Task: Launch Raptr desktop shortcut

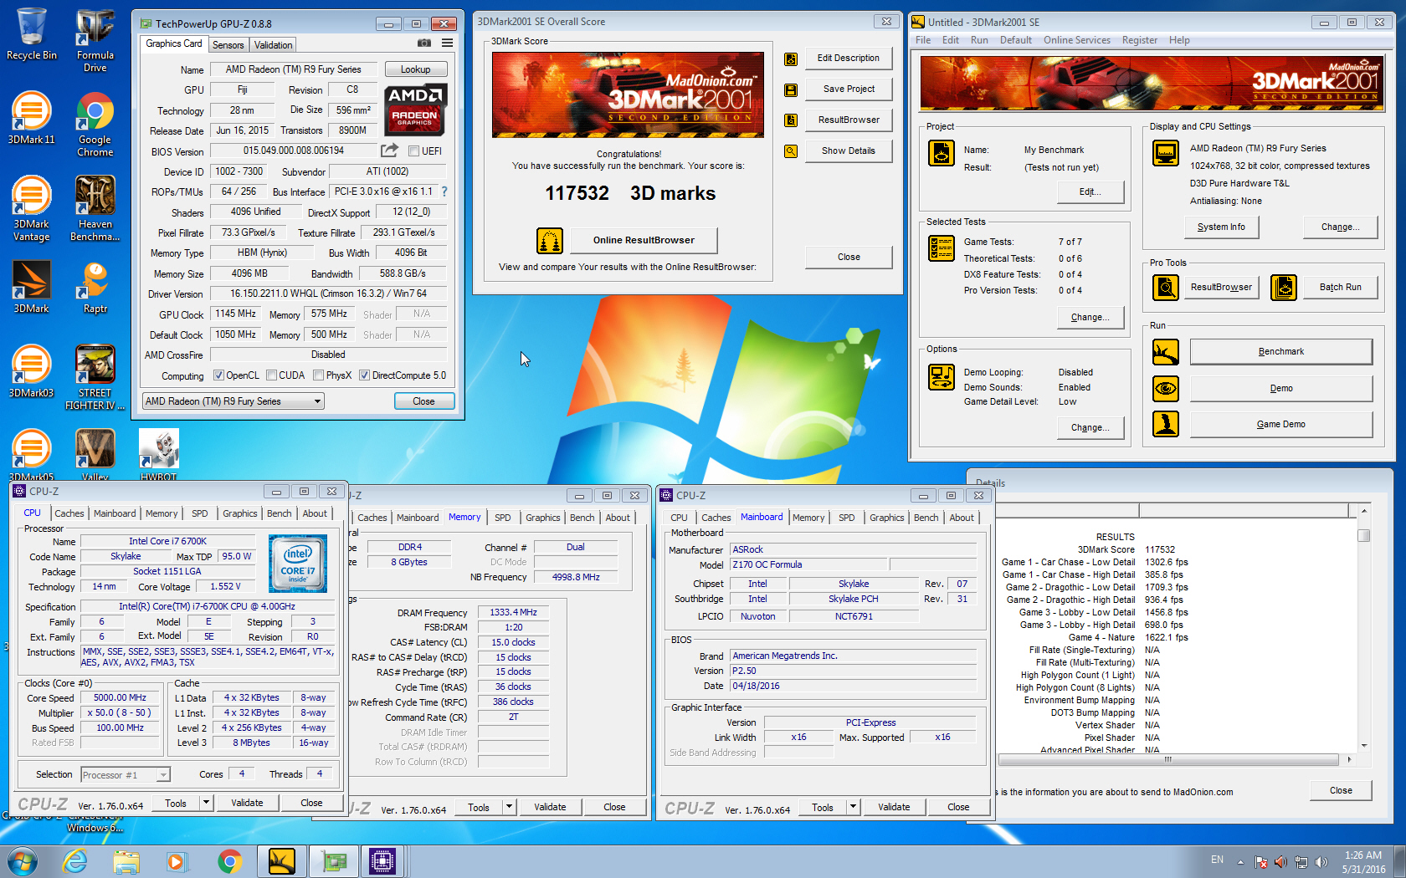Action: [x=95, y=287]
